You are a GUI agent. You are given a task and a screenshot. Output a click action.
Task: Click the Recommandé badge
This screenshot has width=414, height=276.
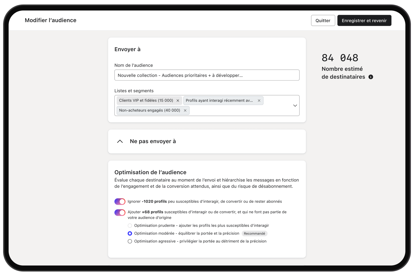coord(255,234)
